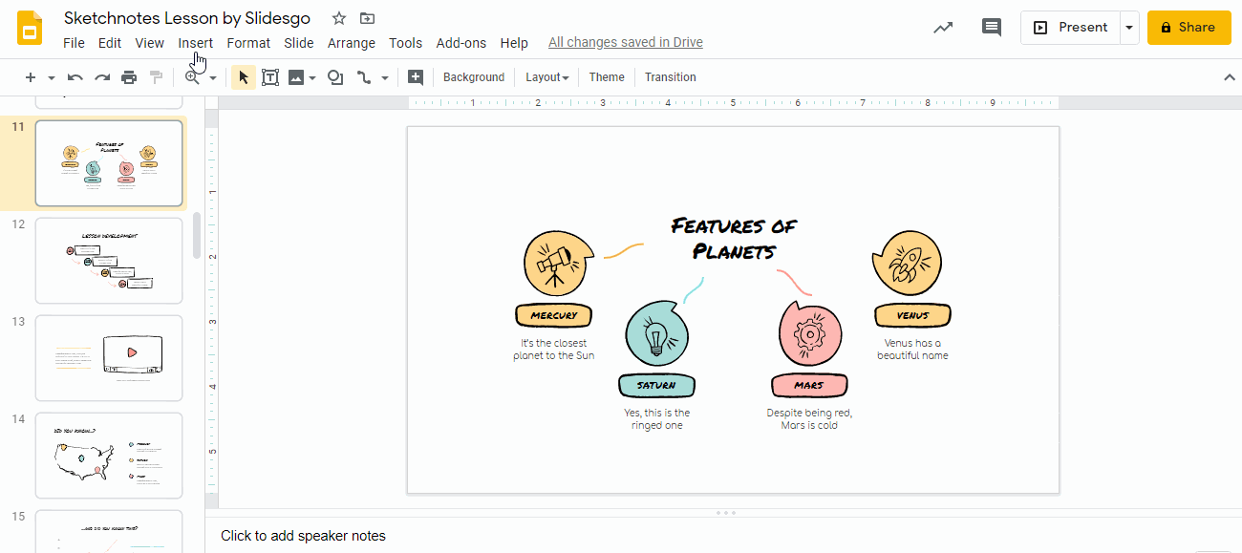Click the Present button
1242x553 pixels.
pos(1070,28)
